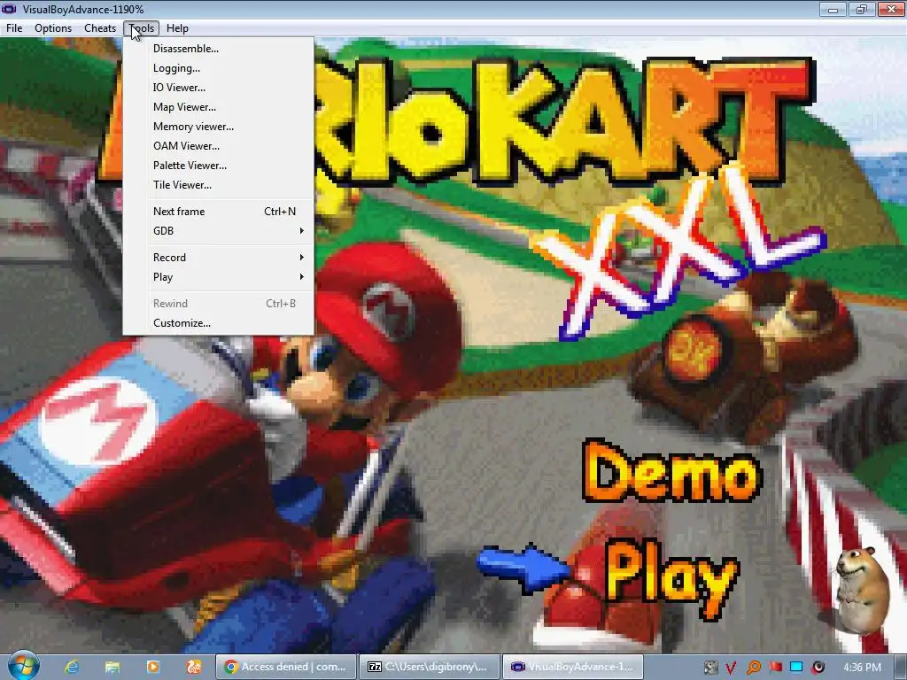907x680 pixels.
Task: Open Windows Explorer folder icon in taskbar
Action: (112, 667)
